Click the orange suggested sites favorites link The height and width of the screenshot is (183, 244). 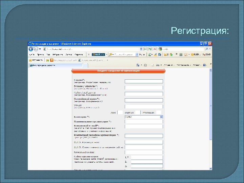63,60
